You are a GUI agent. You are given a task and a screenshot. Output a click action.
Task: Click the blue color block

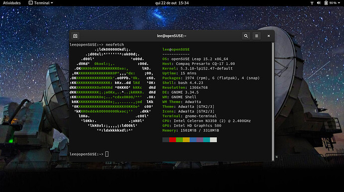coord(193,140)
